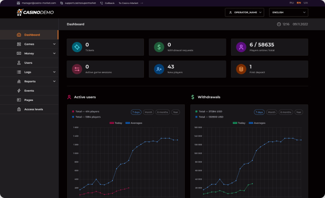Click the Tickets icon on stats card
The image size is (325, 198).
(x=76, y=47)
